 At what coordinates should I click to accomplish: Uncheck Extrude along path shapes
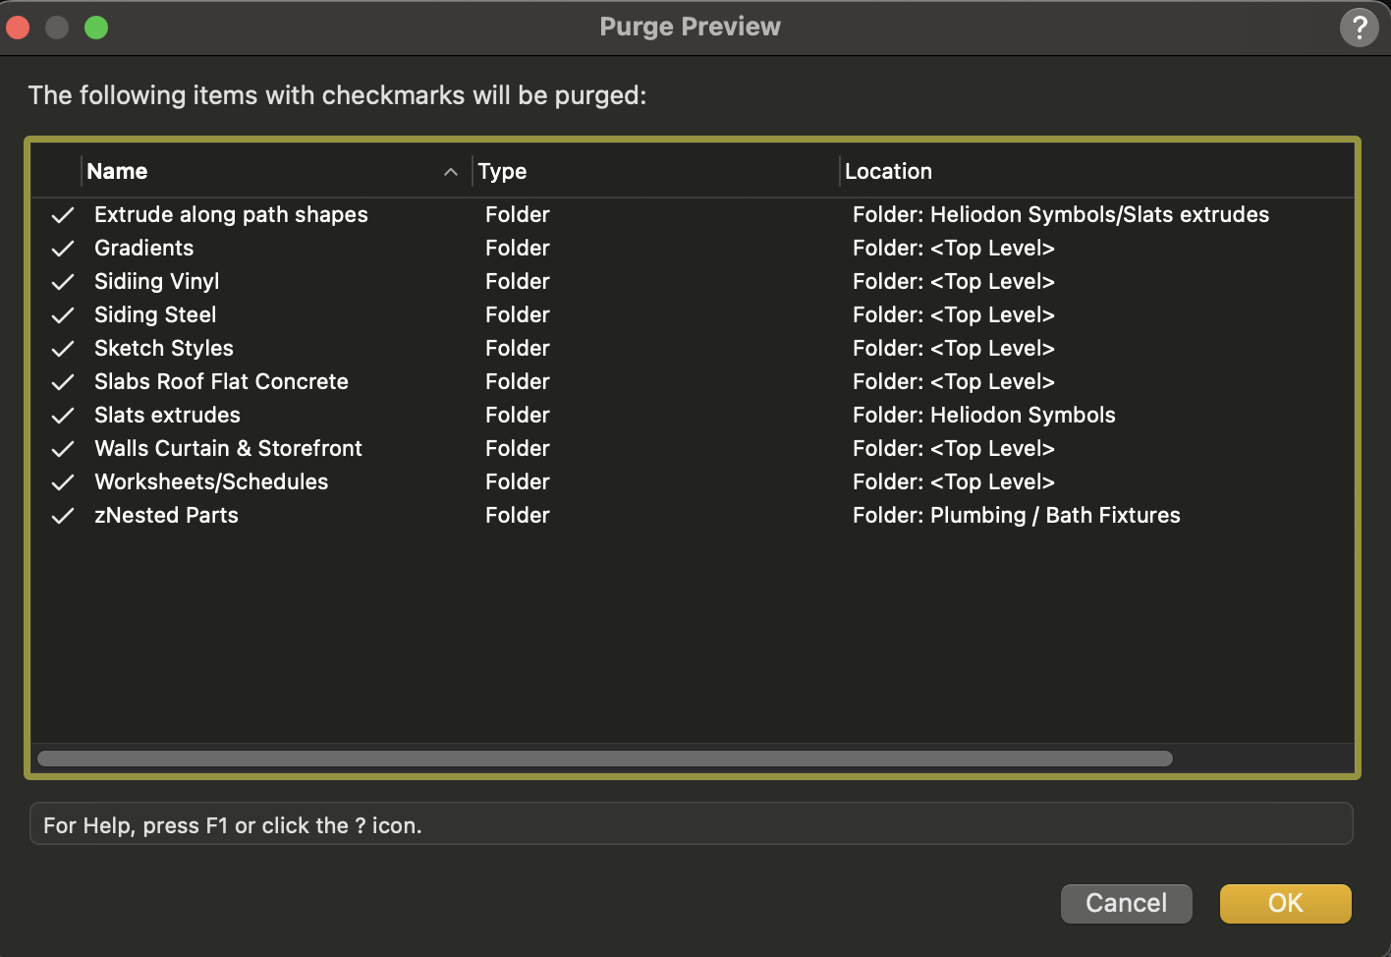[62, 214]
